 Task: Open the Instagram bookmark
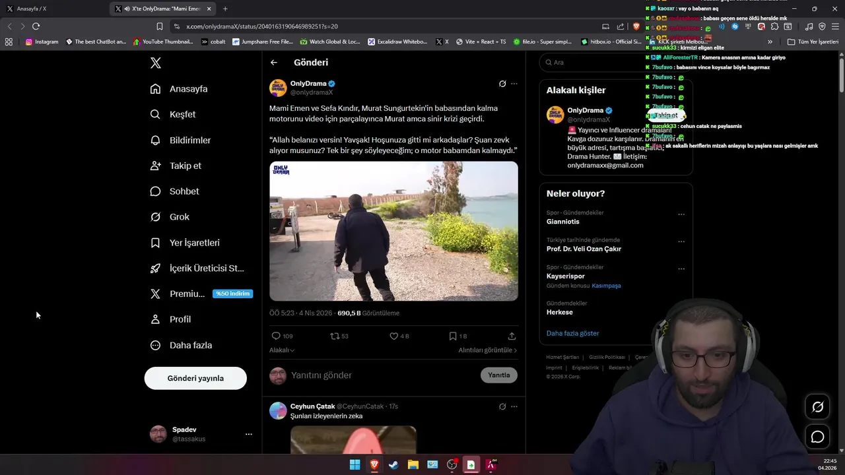tap(42, 42)
